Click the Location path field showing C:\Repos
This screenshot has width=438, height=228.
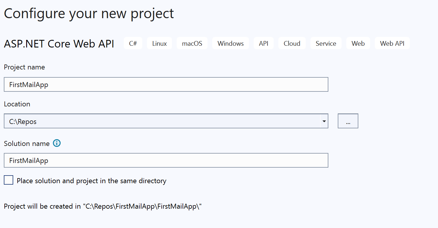tap(162, 121)
